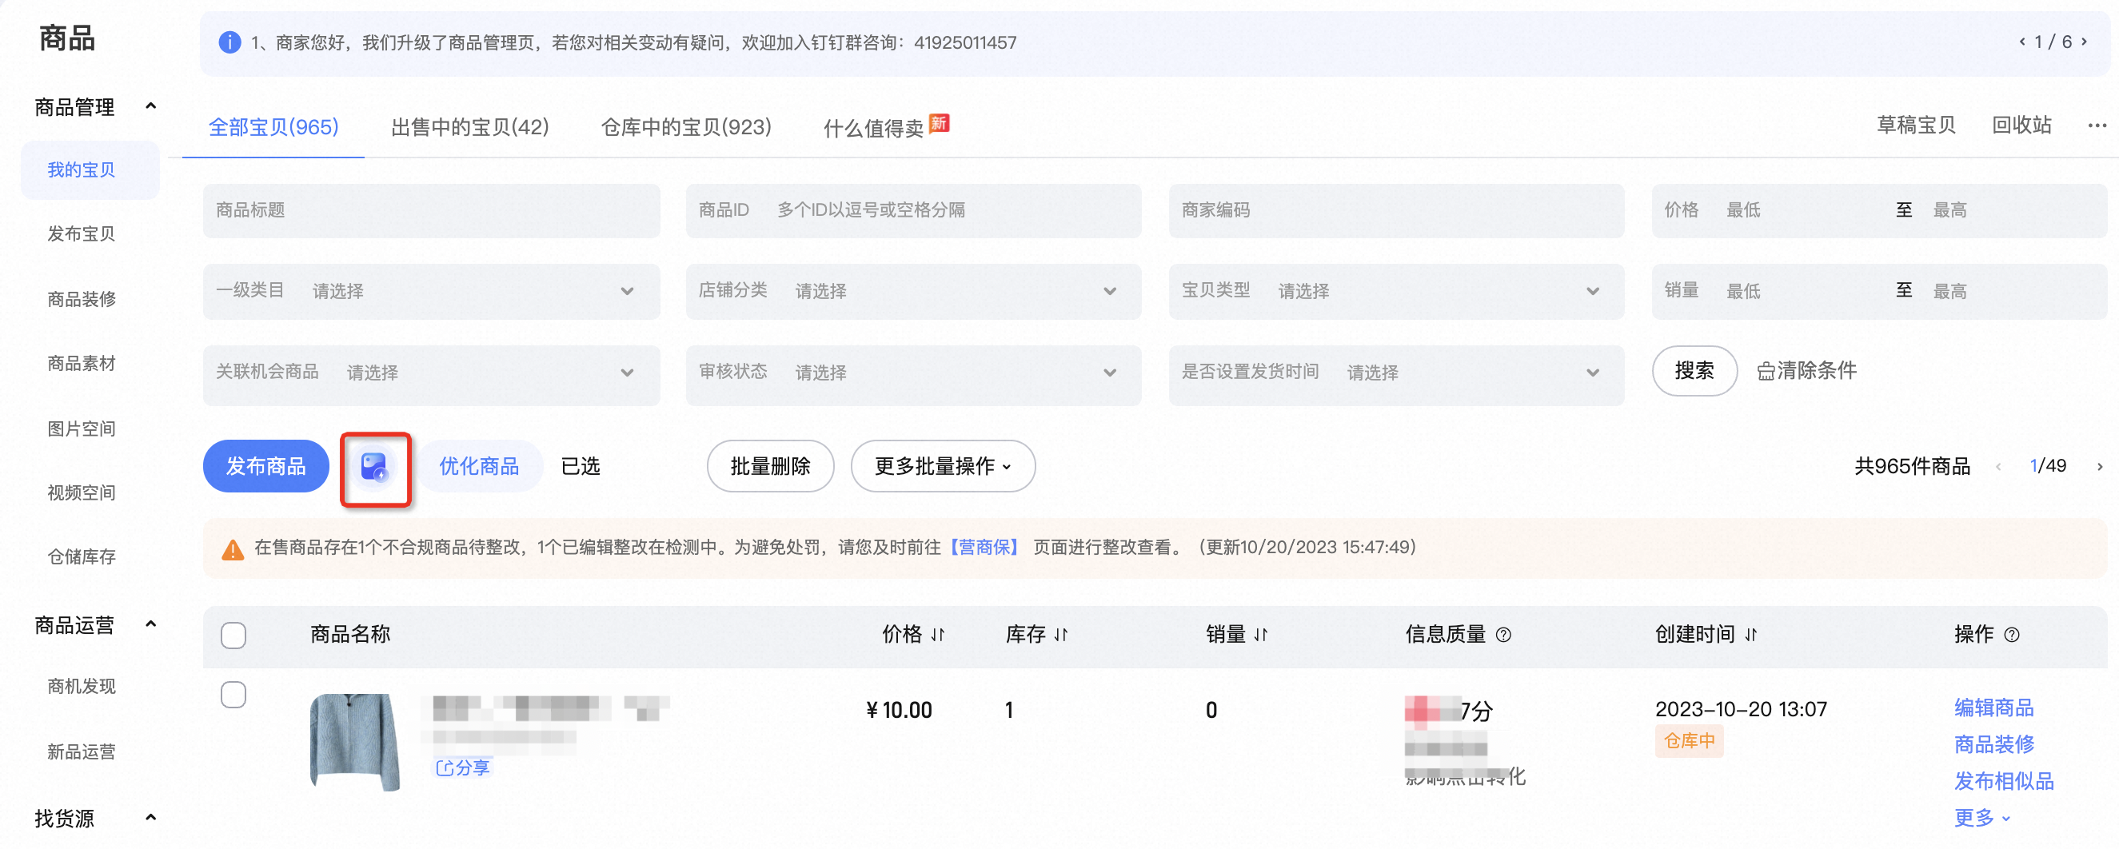Screen dimensions: 2119x849
Task: Switch to 什么值得卖 tab
Action: point(874,129)
